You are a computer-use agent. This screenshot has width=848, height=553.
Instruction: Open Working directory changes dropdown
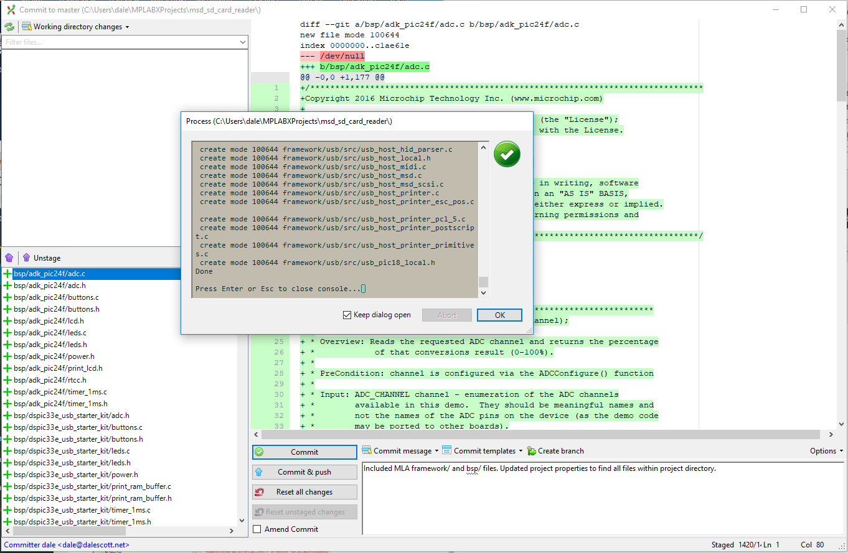[75, 27]
